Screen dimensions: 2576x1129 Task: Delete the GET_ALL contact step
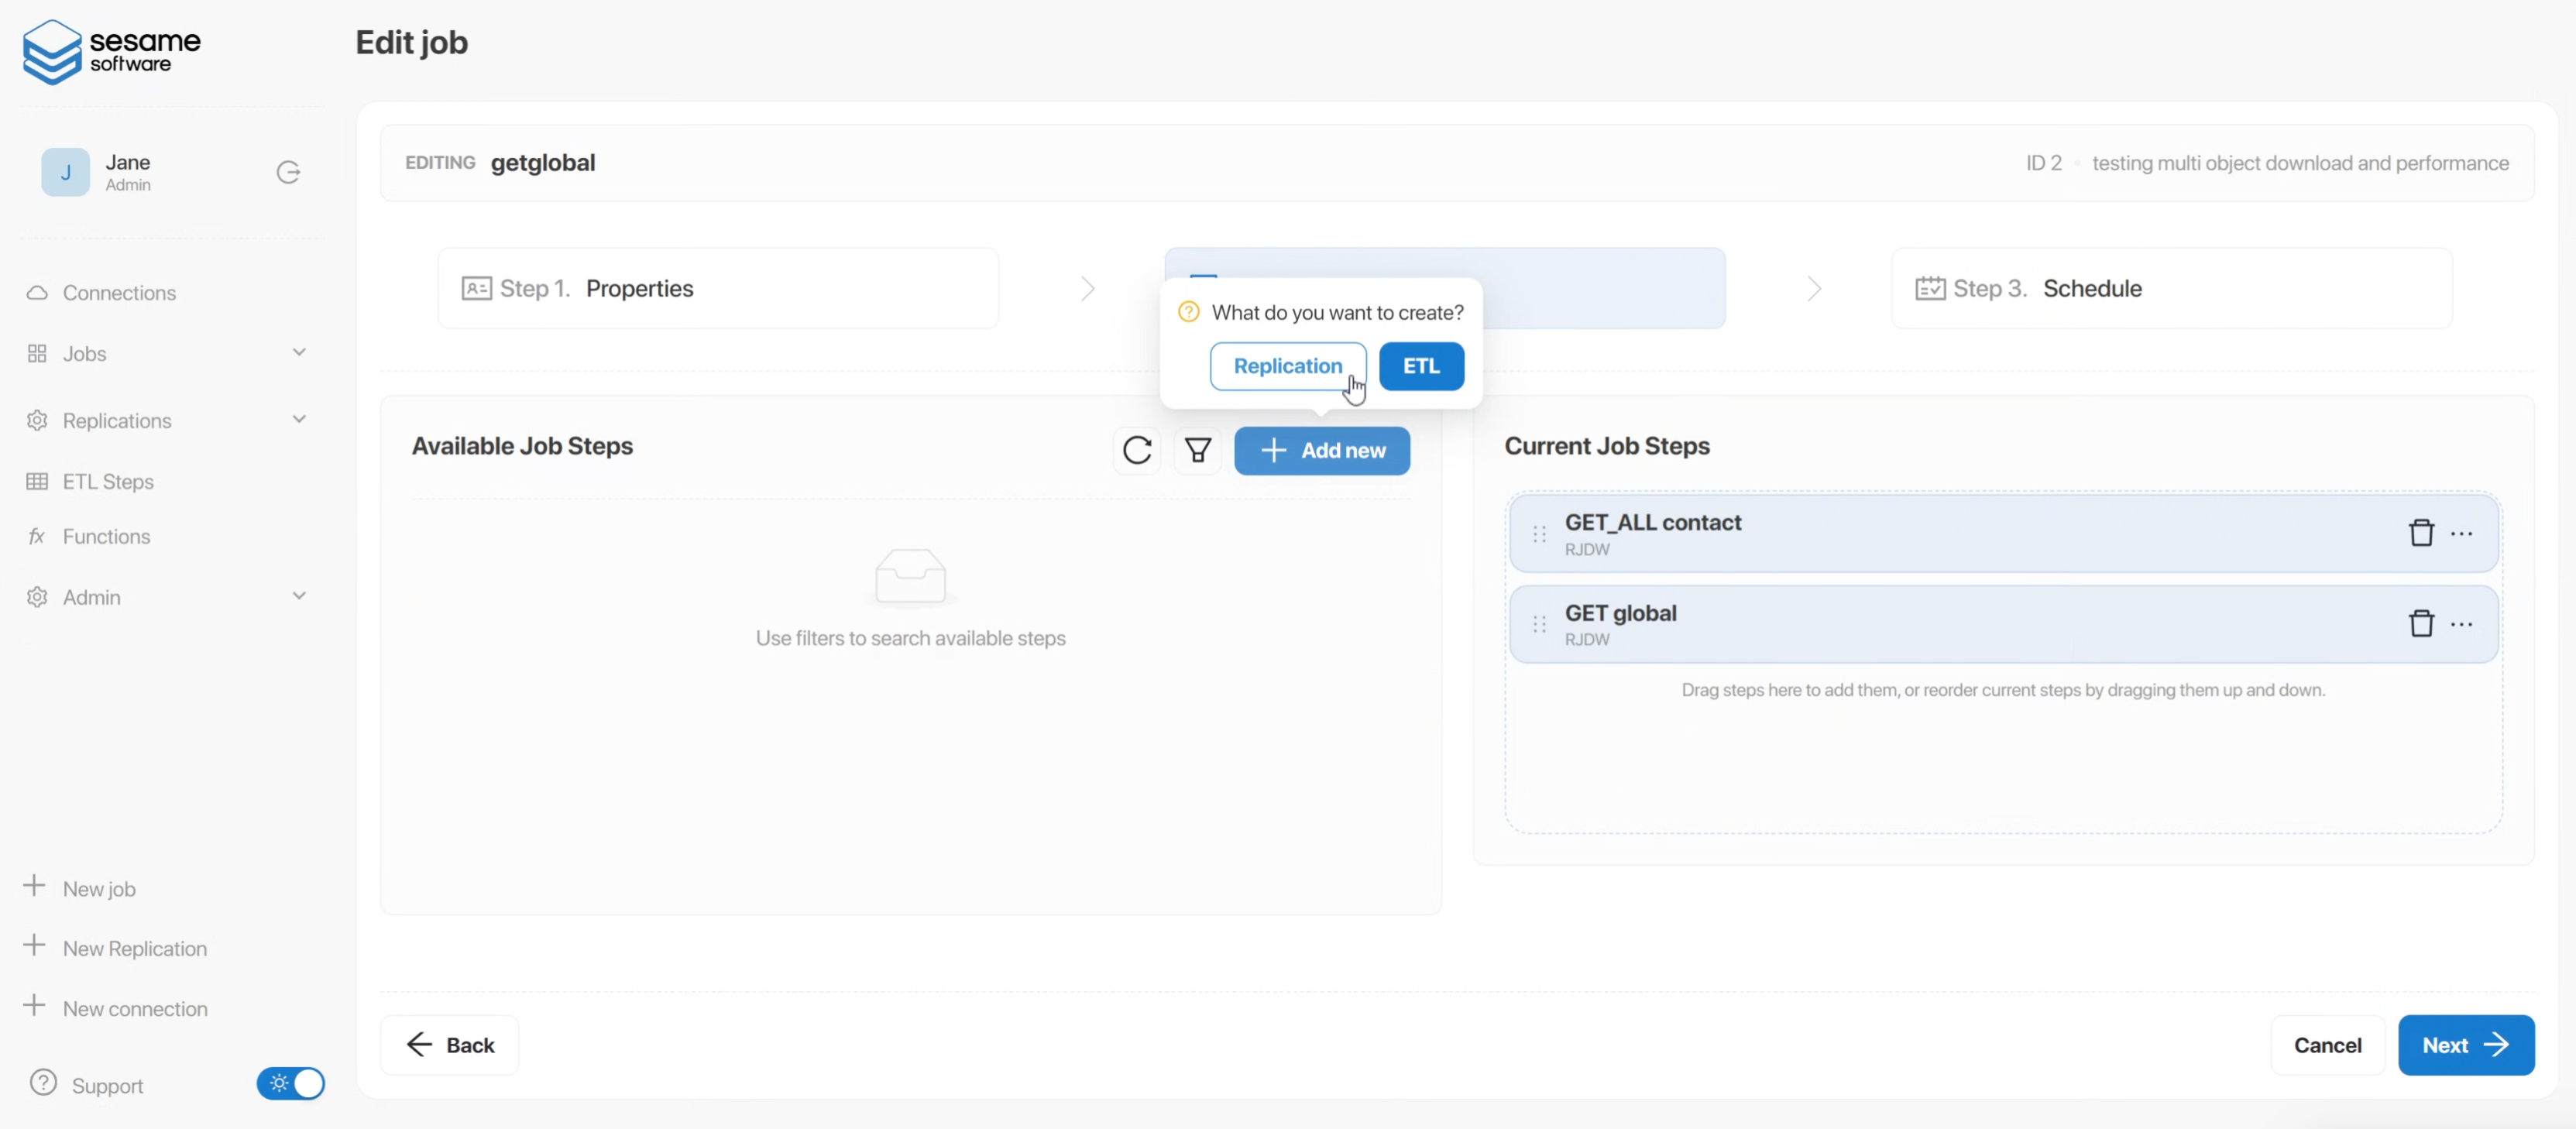pyautogui.click(x=2421, y=533)
